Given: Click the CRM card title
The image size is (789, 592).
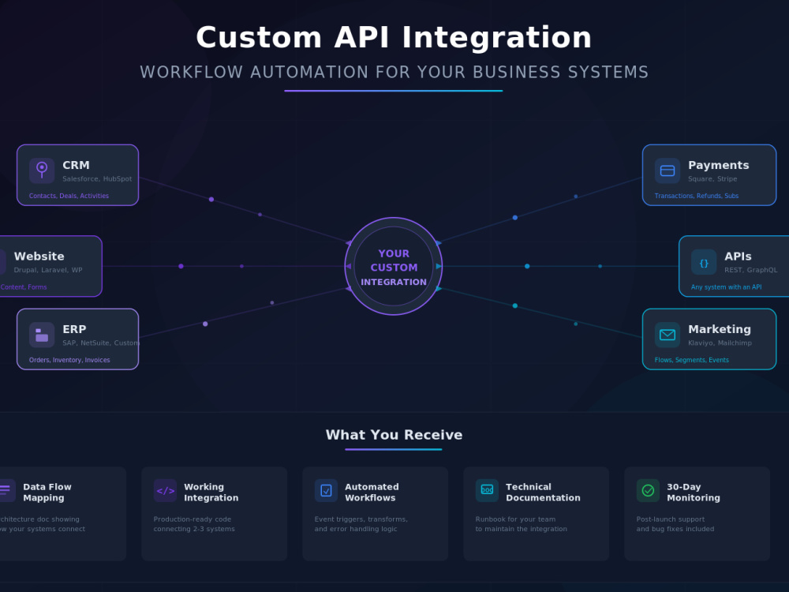Looking at the screenshot, I should (76, 165).
